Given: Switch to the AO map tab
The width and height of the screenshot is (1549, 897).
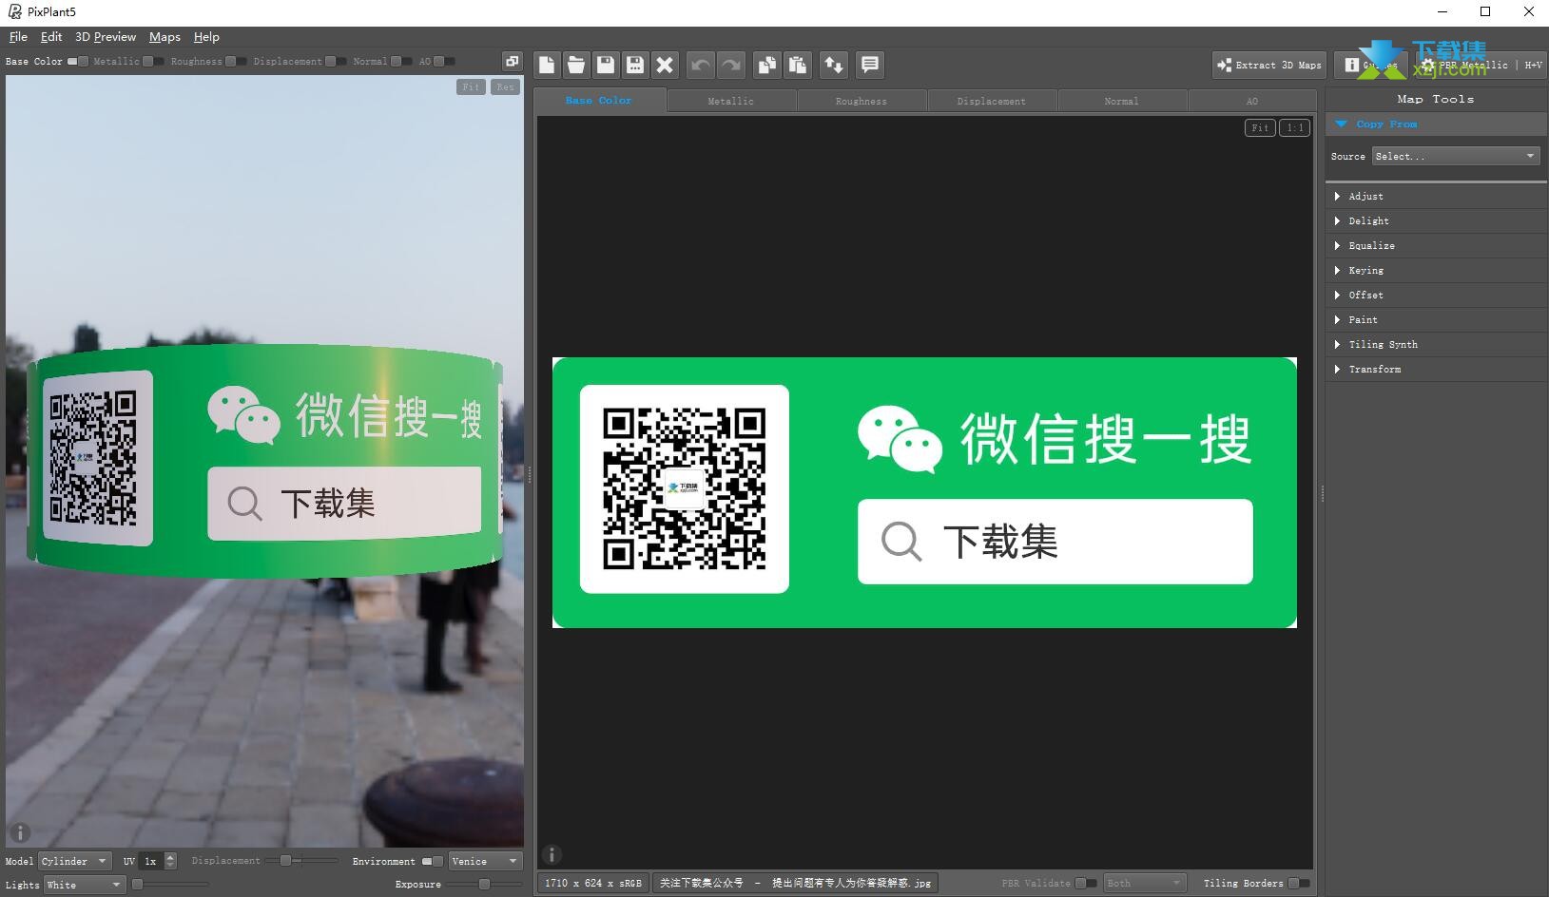Looking at the screenshot, I should pos(1251,101).
